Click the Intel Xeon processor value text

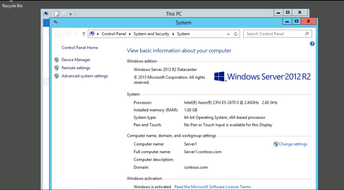231,103
